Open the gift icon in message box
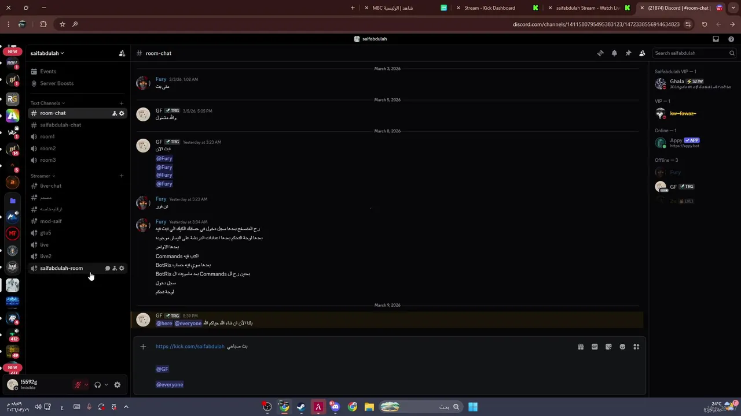Screen dimensions: 741x416 [x=581, y=347]
